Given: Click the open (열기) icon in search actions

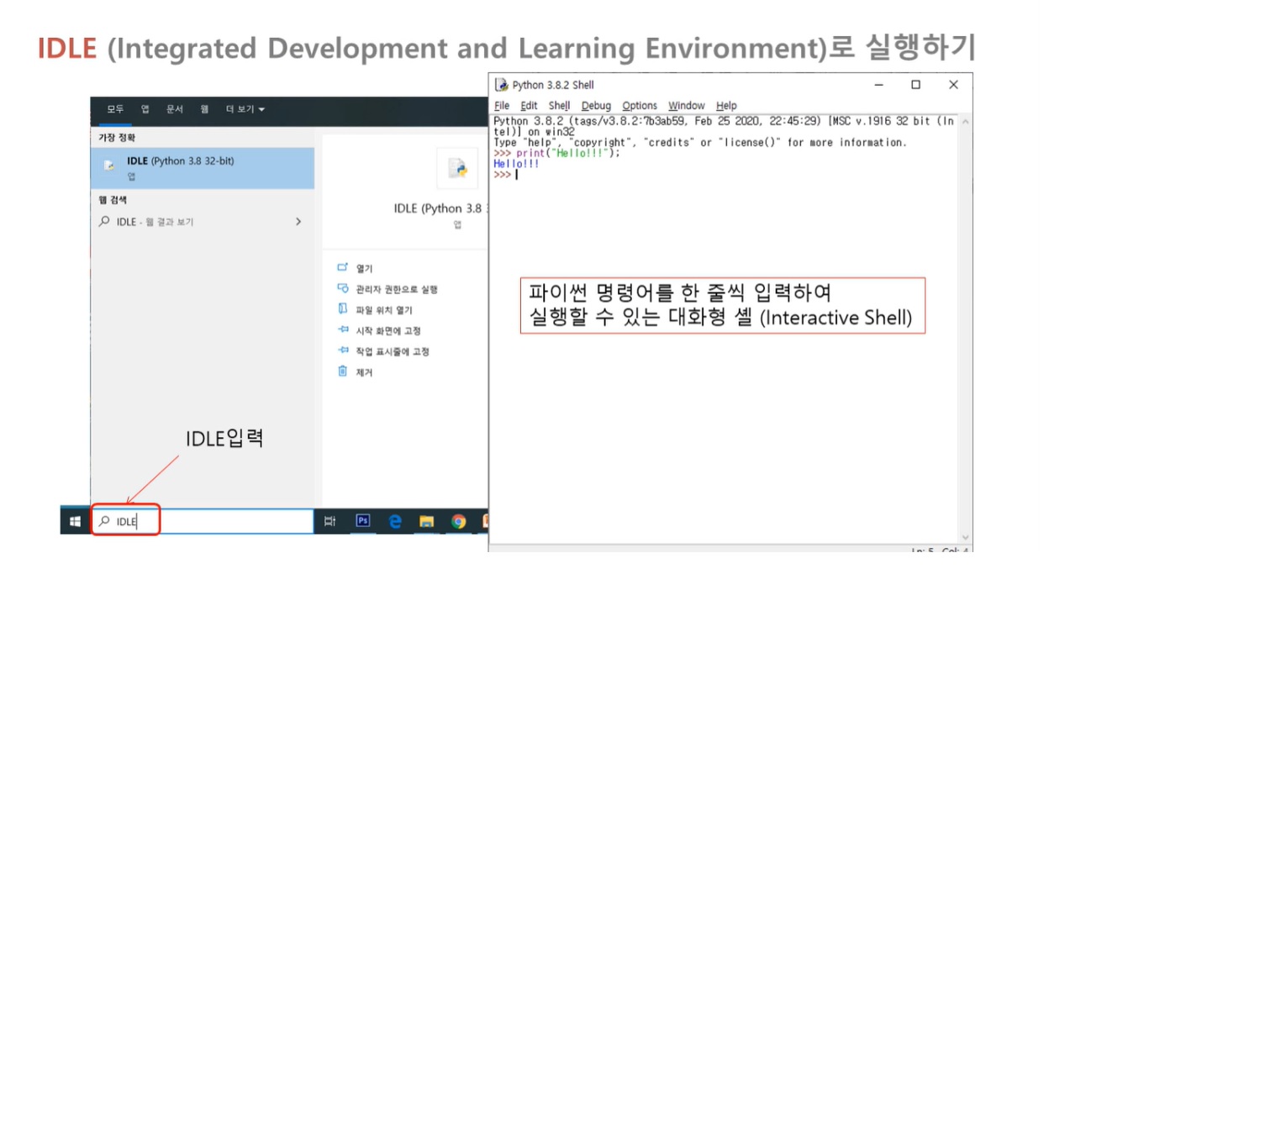Looking at the screenshot, I should click(343, 267).
